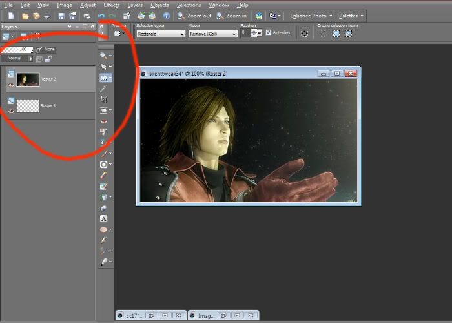Screen dimensions: 452x323
Task: Select the Dropper tool
Action: point(104,89)
